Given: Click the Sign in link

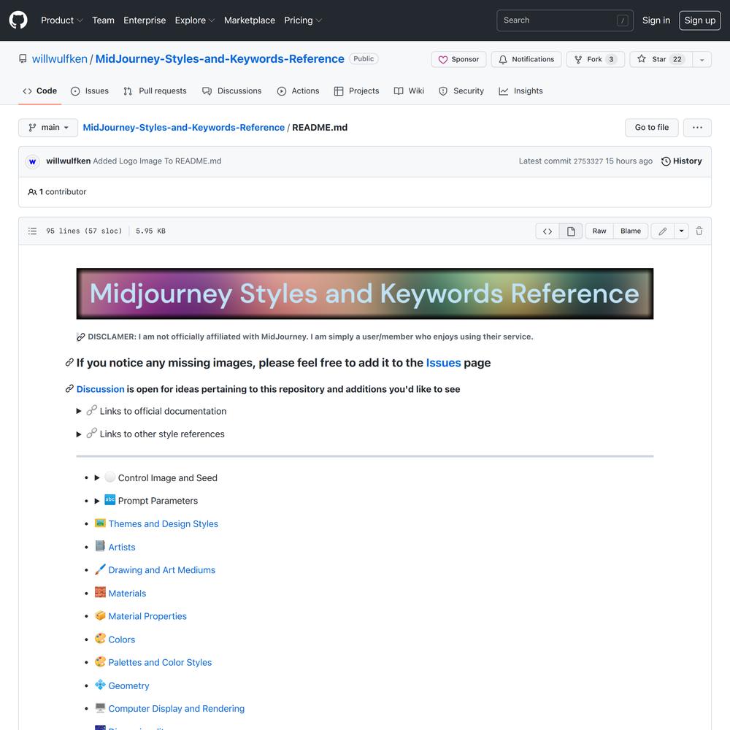Looking at the screenshot, I should pyautogui.click(x=656, y=20).
